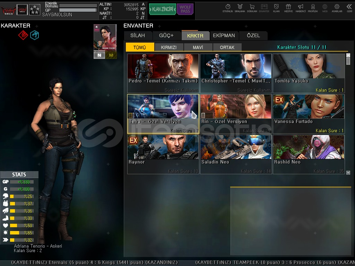355x266 pixels.
Task: Open the WOLF PASS button
Action: pos(185,9)
